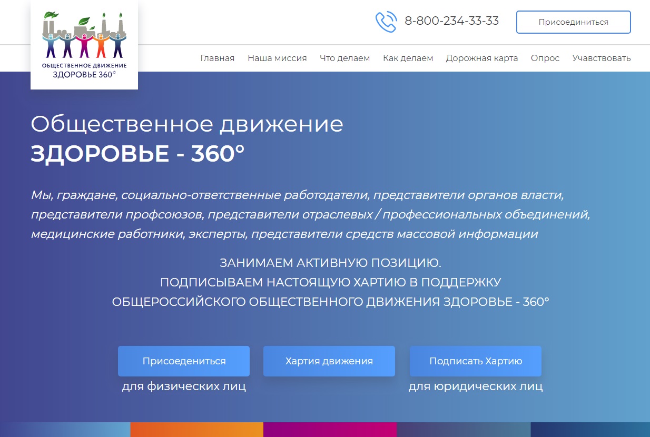Image resolution: width=650 pixels, height=437 pixels.
Task: Click the heading Общественное движение
Action: 187,125
